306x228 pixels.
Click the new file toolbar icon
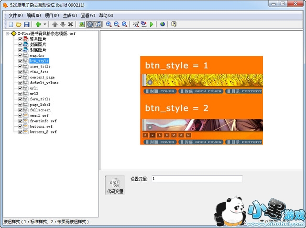[x=11, y=24]
